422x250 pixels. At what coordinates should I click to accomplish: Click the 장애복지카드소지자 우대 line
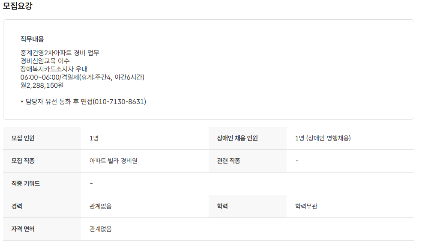[x=54, y=69]
